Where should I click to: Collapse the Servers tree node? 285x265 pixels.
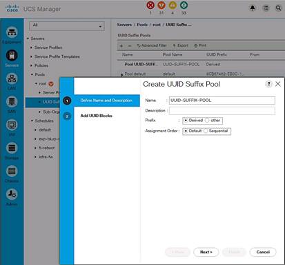tap(28, 39)
